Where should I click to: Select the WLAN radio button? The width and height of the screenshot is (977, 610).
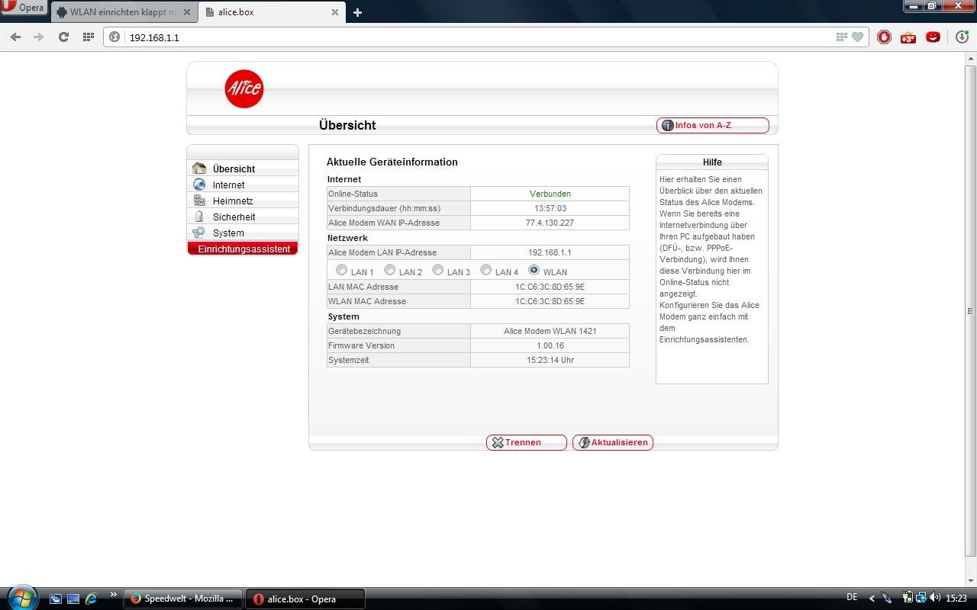[x=534, y=270]
